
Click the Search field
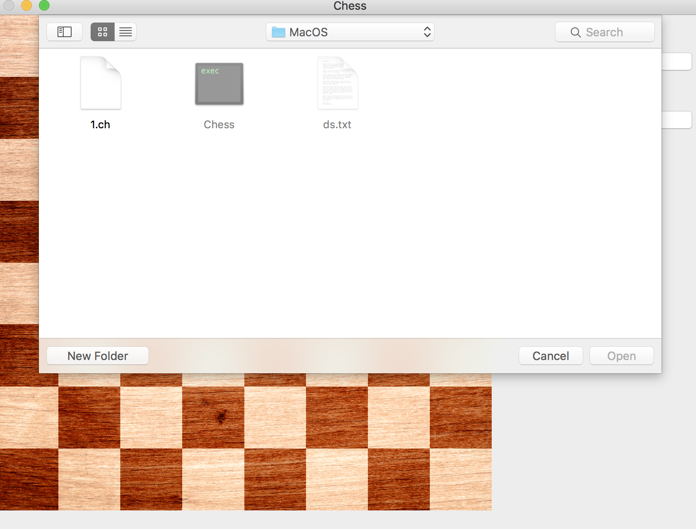605,32
